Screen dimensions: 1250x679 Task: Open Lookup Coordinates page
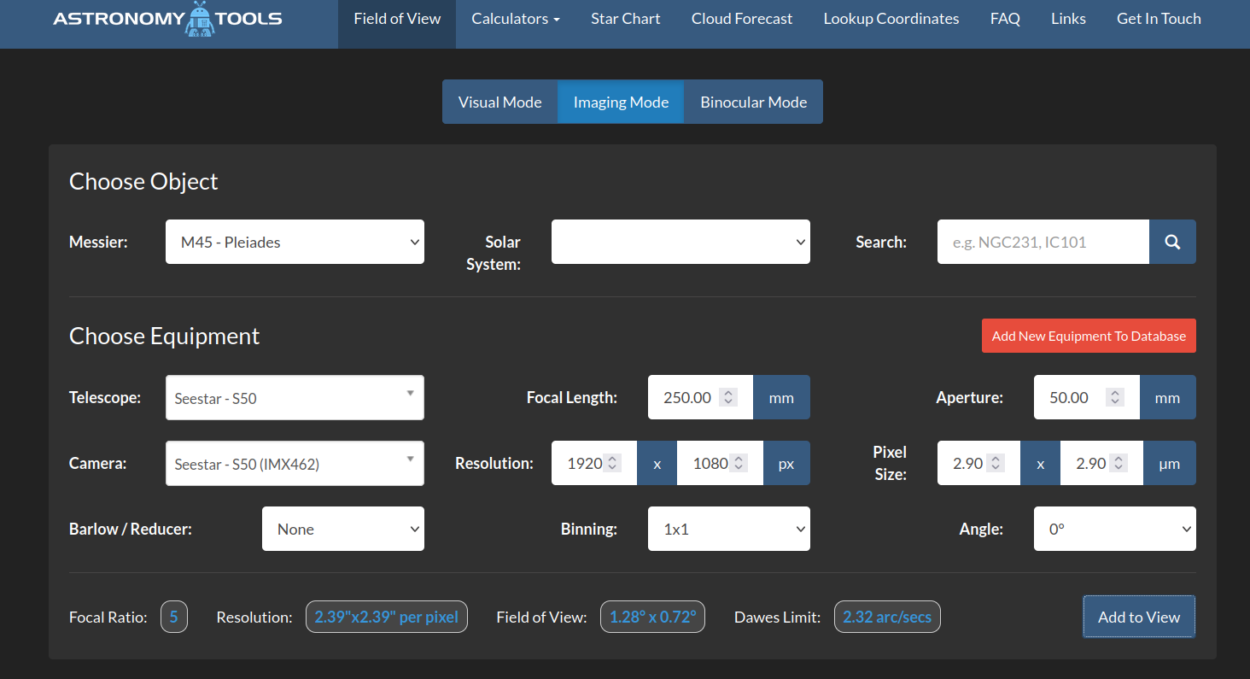tap(891, 19)
